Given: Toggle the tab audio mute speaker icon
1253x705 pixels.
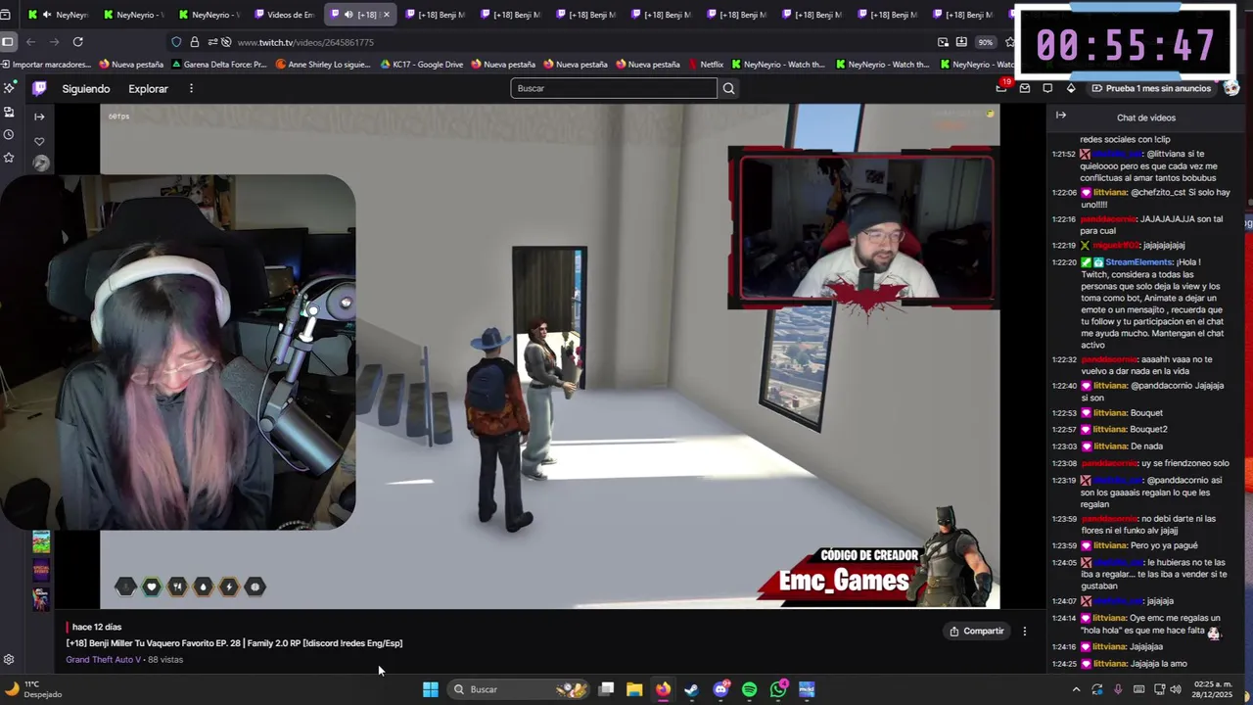Looking at the screenshot, I should tap(348, 15).
